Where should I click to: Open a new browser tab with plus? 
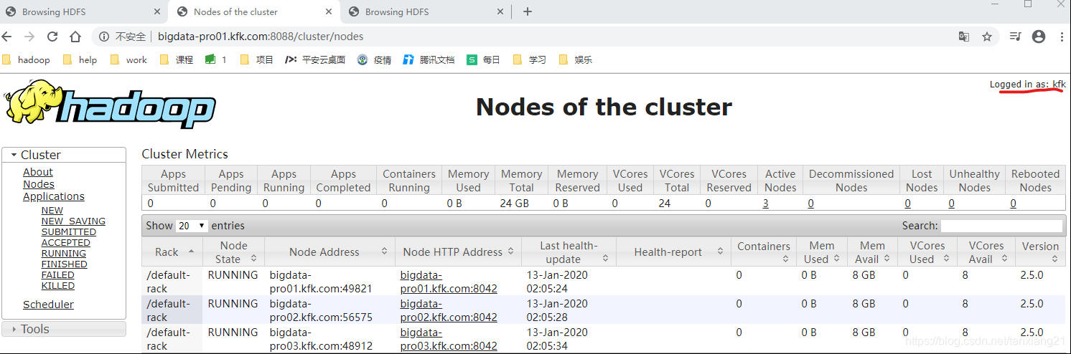[528, 11]
